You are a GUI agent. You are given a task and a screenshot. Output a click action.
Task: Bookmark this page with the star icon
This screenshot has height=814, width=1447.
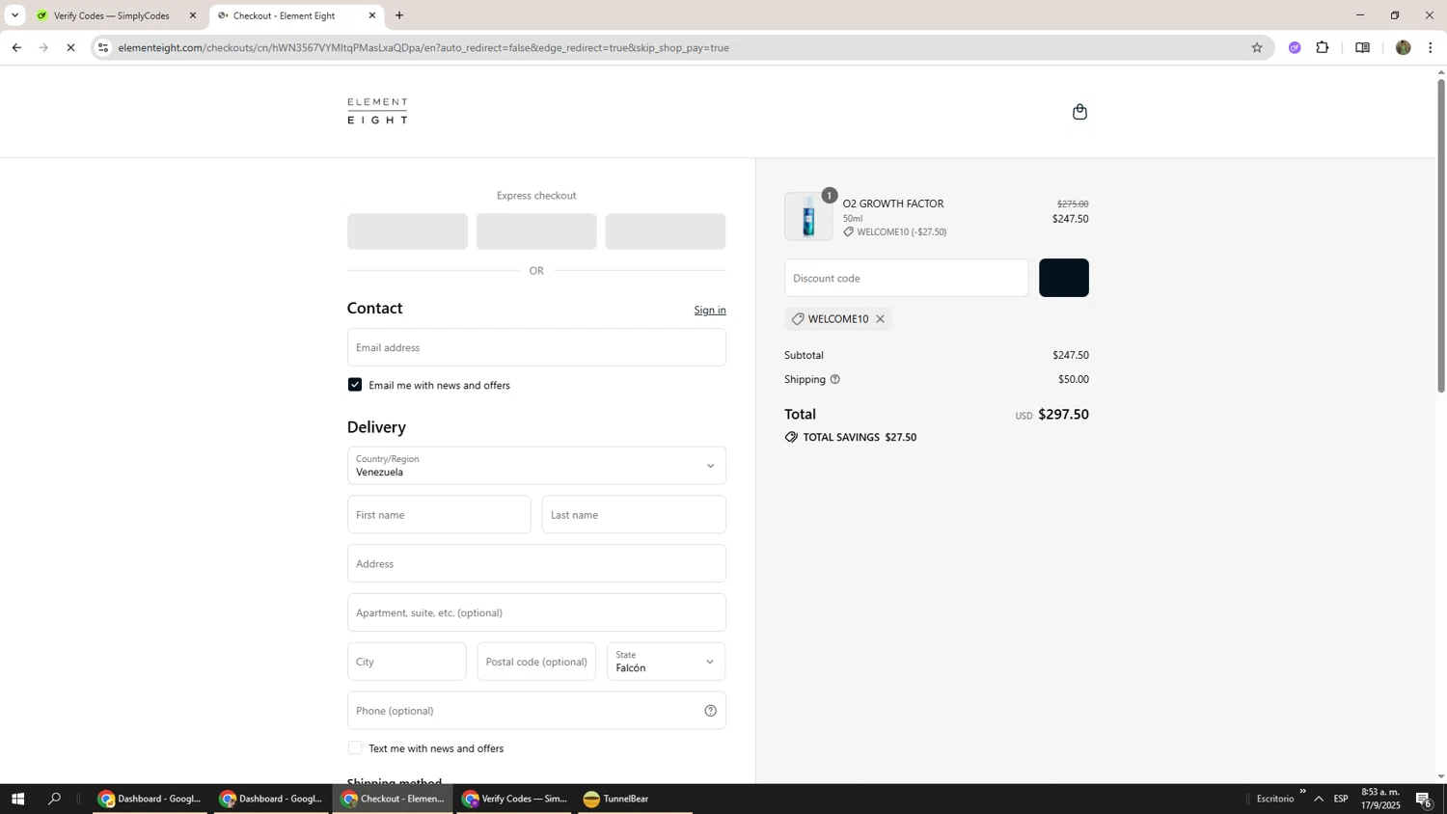tap(1256, 47)
